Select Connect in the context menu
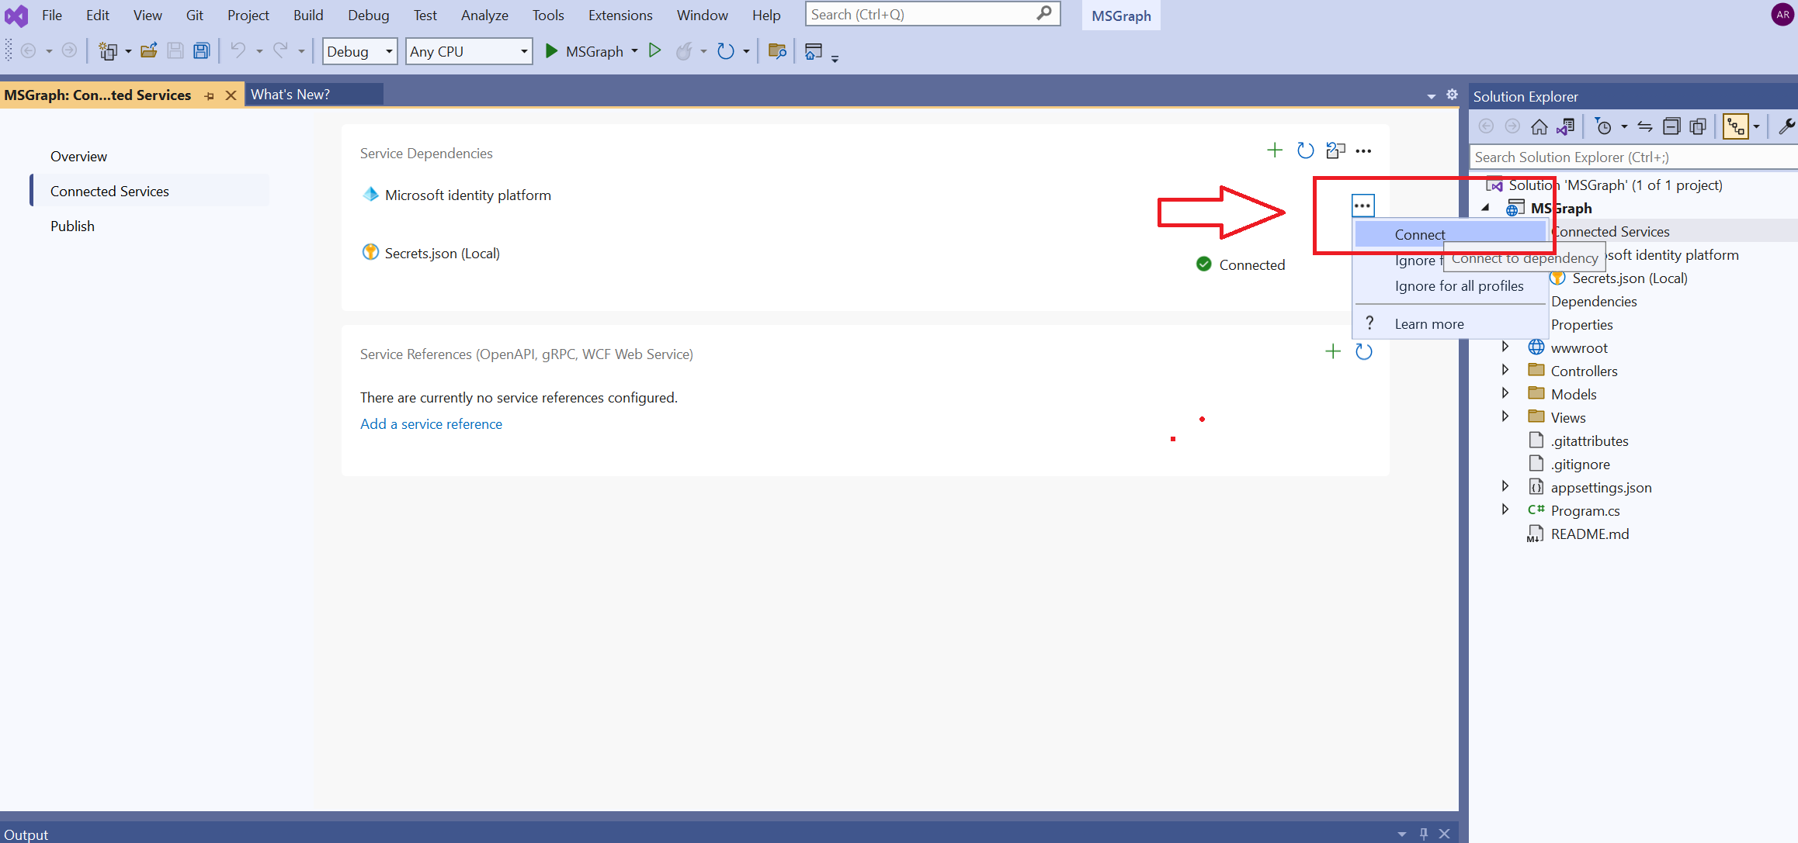The image size is (1798, 843). (1419, 234)
